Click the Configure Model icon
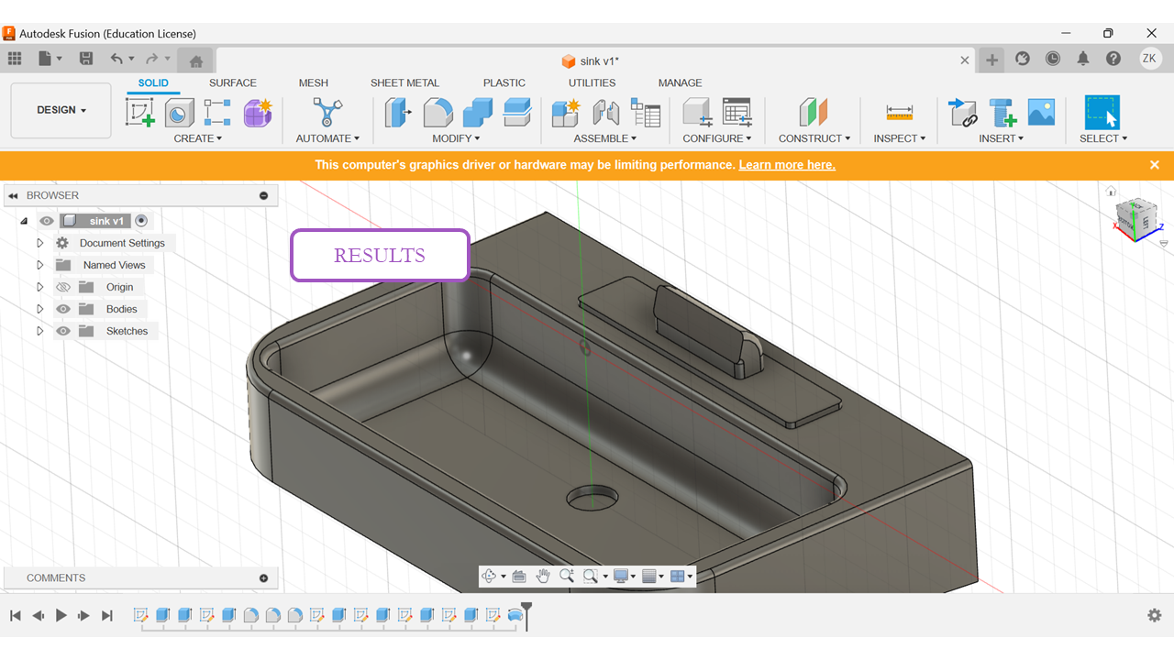Image resolution: width=1174 pixels, height=660 pixels. [x=697, y=113]
